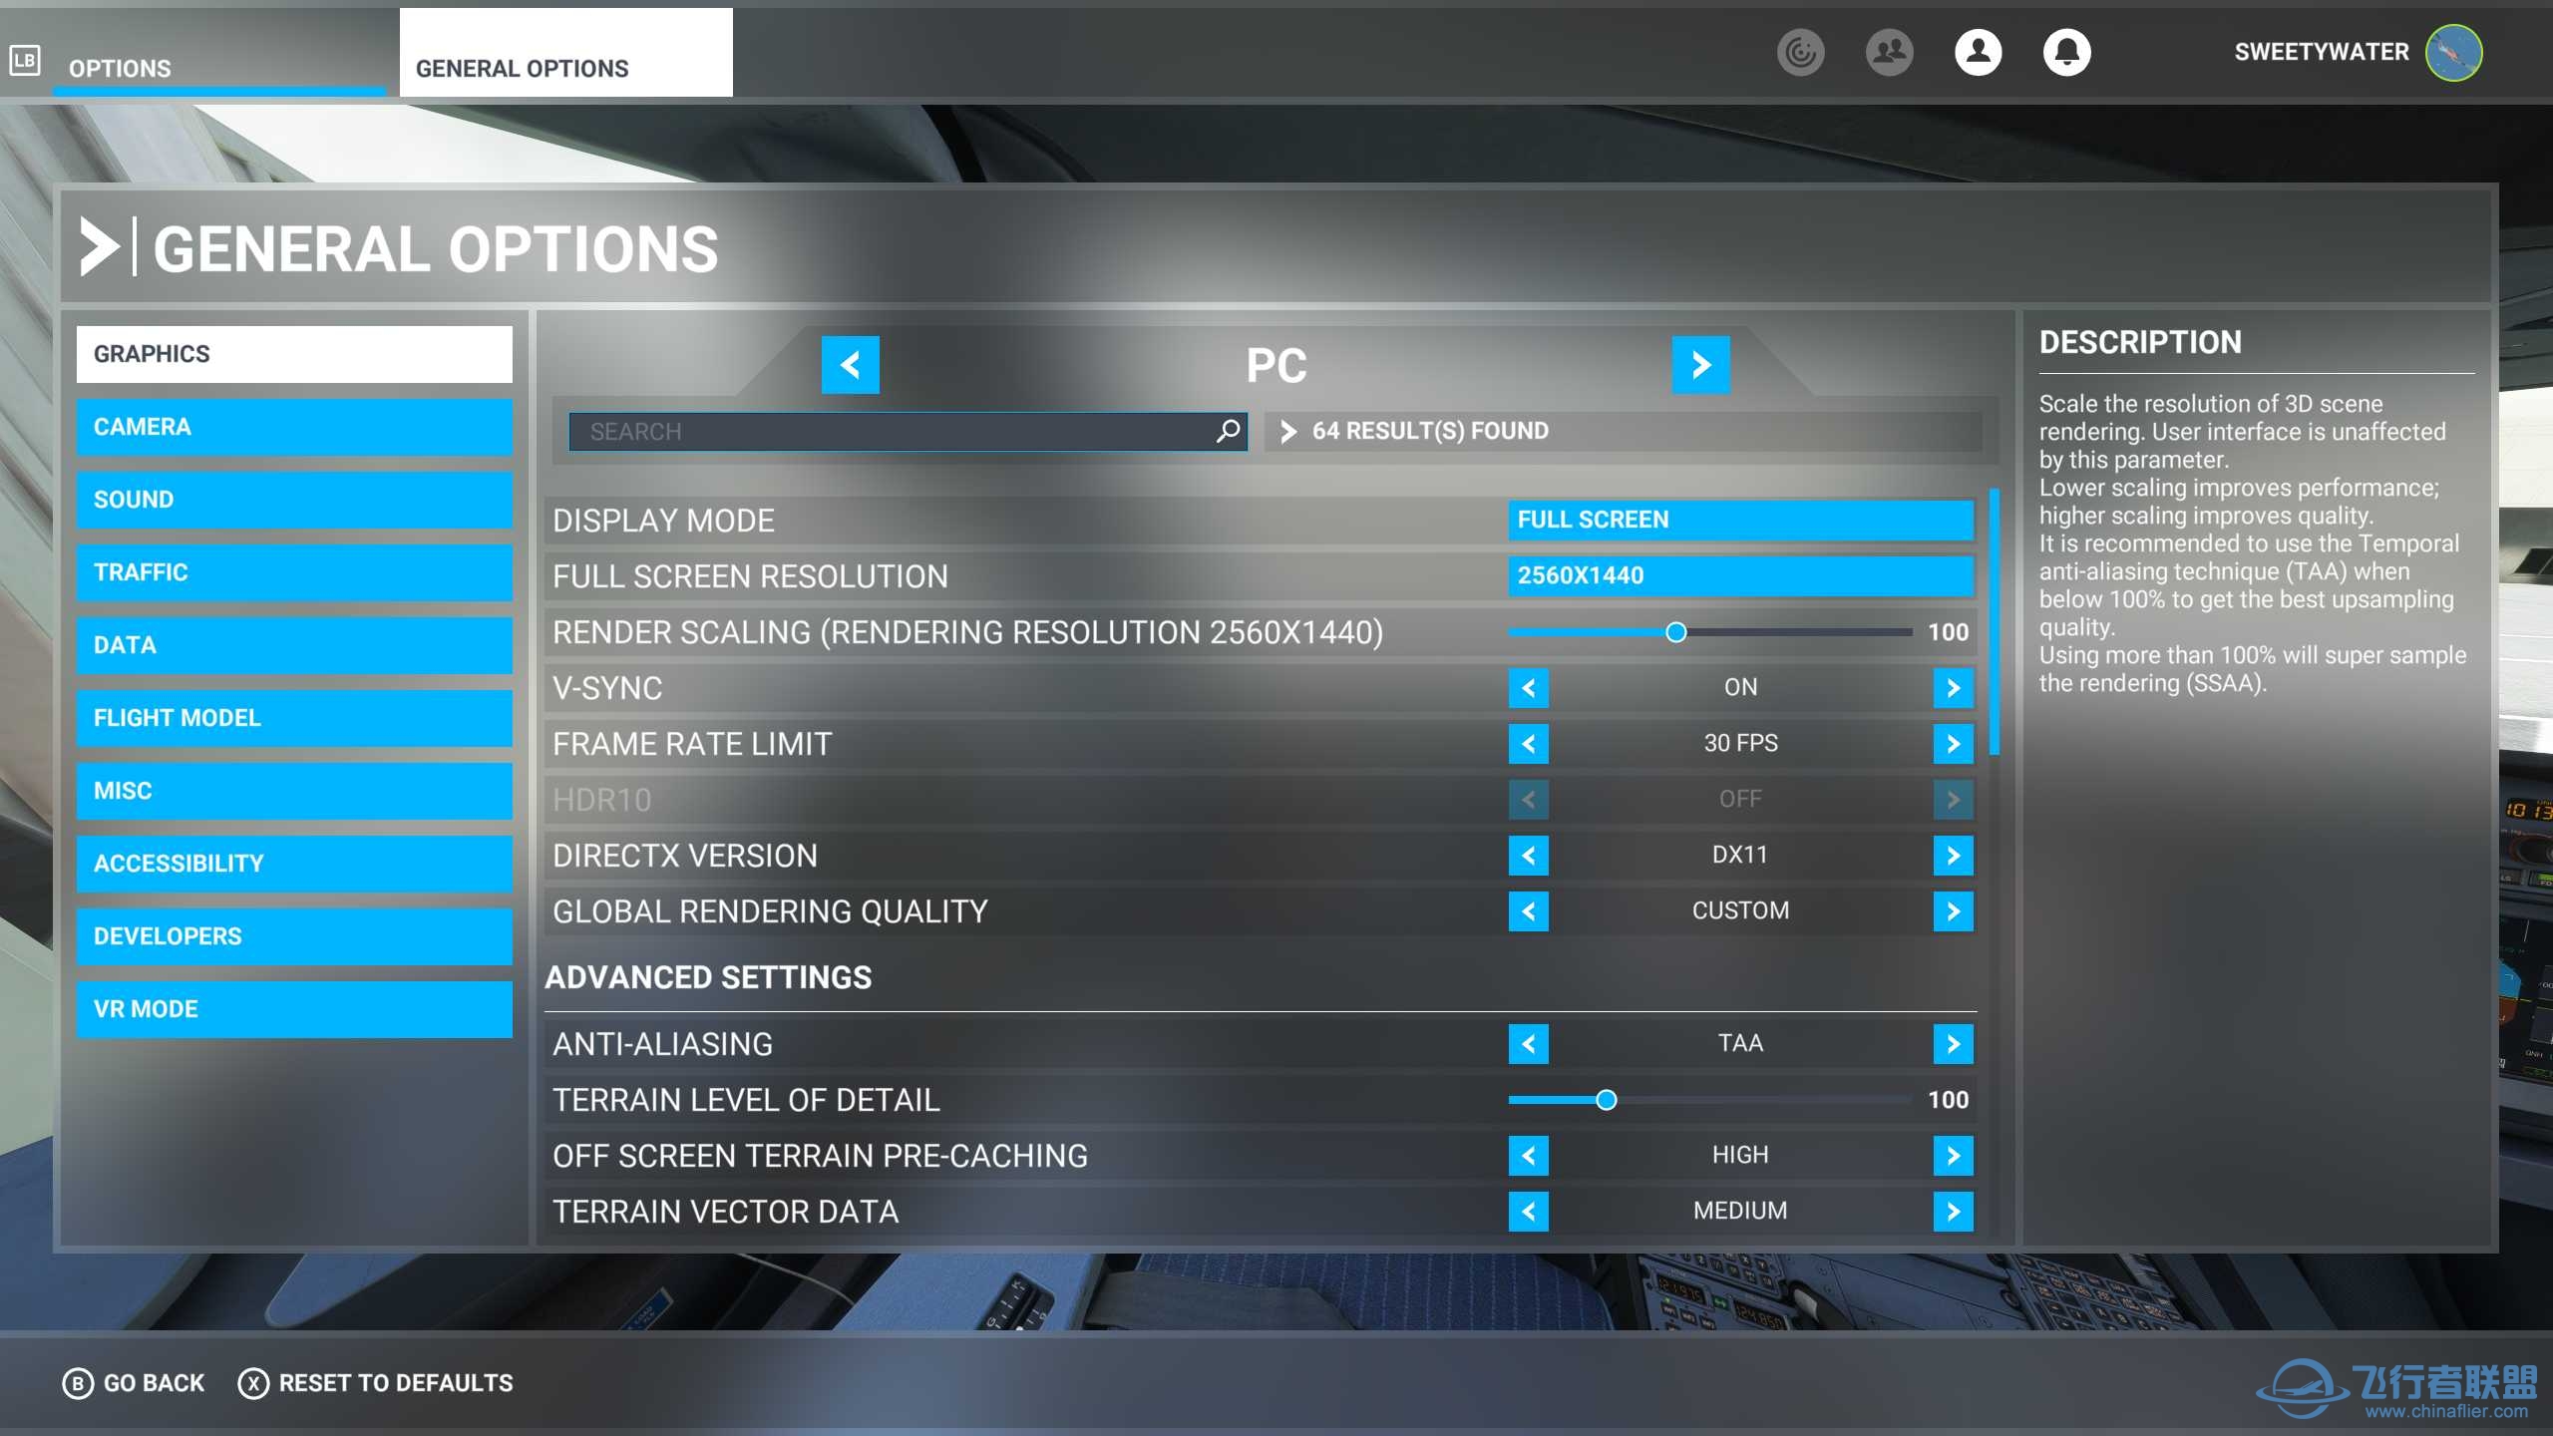The height and width of the screenshot is (1436, 2553).
Task: Click the Search input field
Action: (x=888, y=432)
